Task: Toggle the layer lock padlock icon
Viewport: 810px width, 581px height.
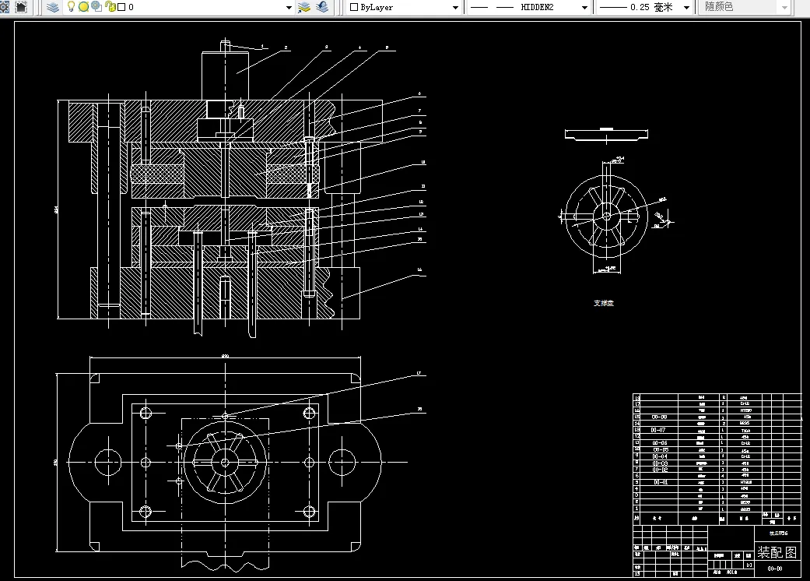Action: [110, 7]
